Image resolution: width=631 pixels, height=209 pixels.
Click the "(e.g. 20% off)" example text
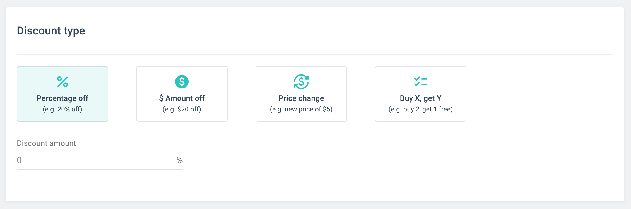coord(62,109)
